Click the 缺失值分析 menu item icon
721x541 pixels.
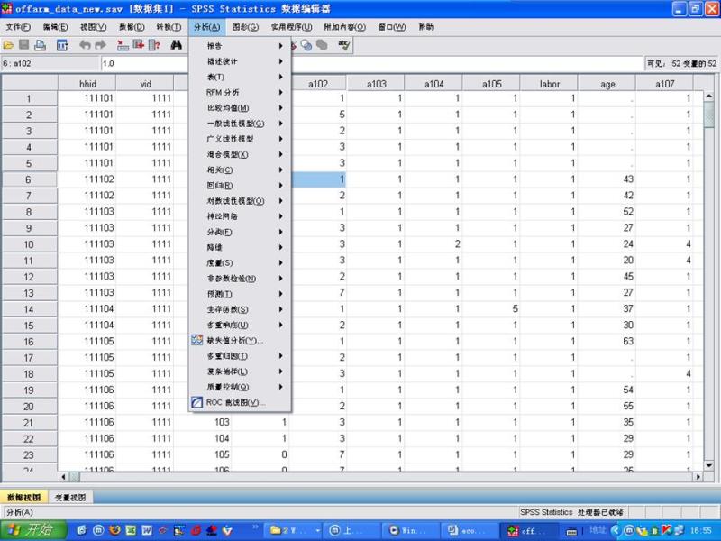196,340
